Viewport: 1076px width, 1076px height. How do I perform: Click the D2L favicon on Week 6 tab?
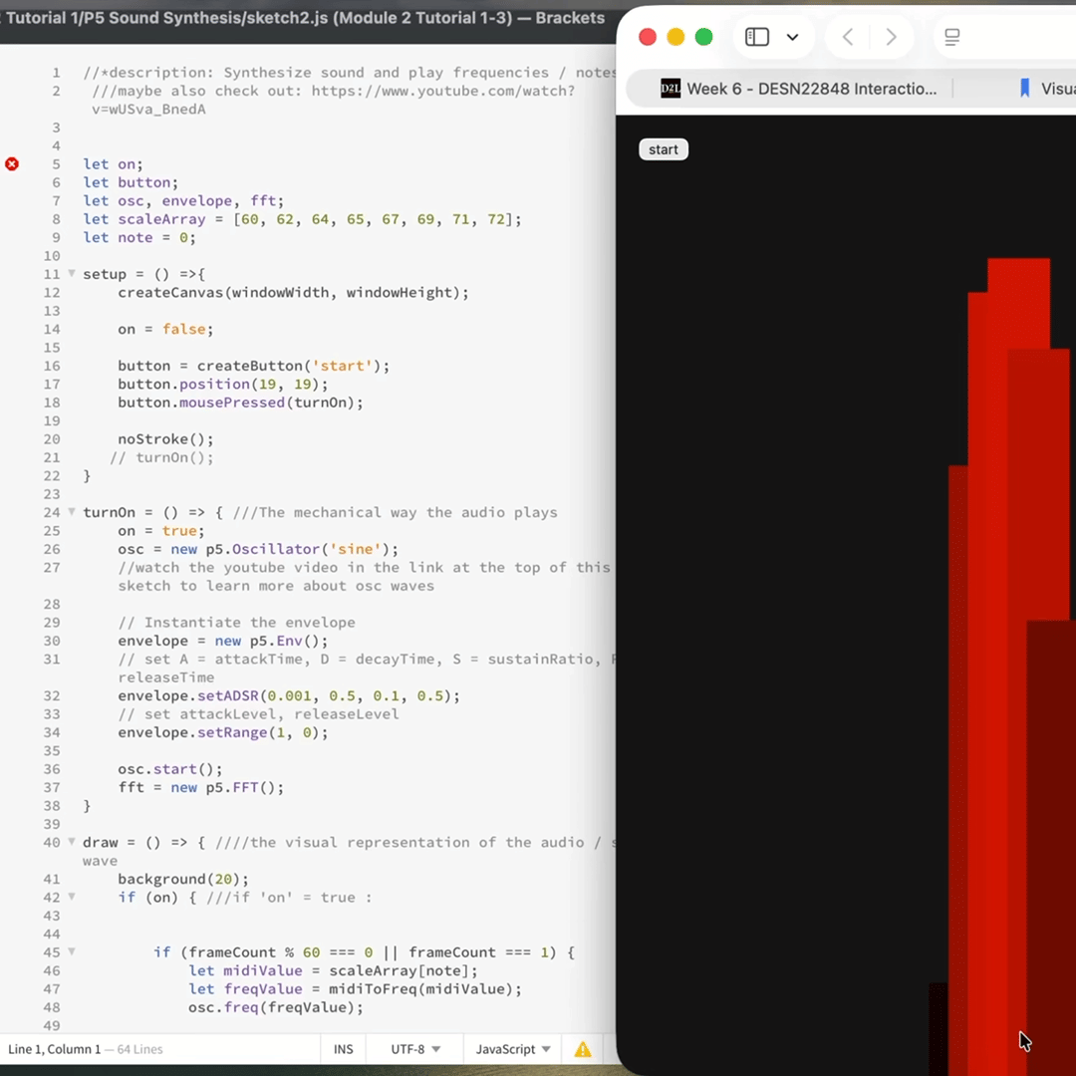671,89
